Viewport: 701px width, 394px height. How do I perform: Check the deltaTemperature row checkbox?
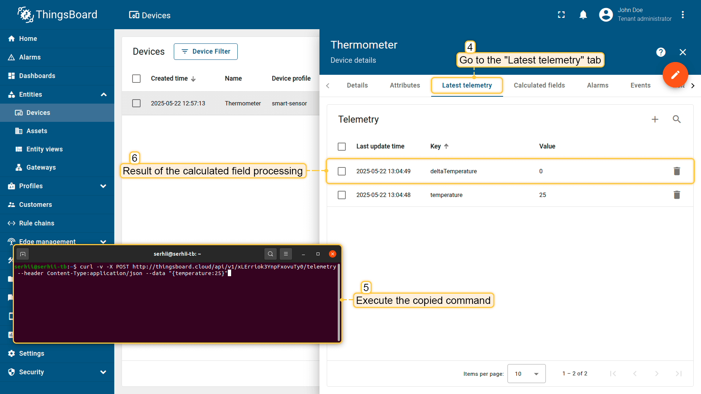342,171
